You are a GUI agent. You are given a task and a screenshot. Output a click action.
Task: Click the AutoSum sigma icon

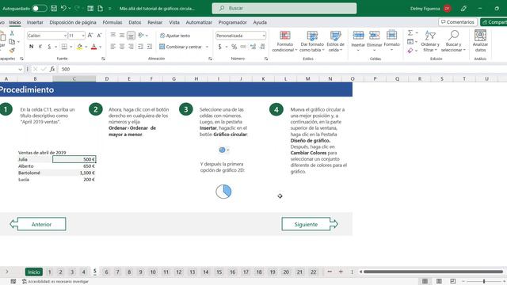click(410, 32)
